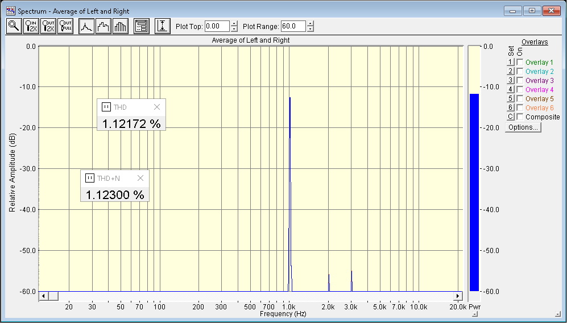Pause the THD+N readout
This screenshot has height=323, width=567.
(89, 178)
